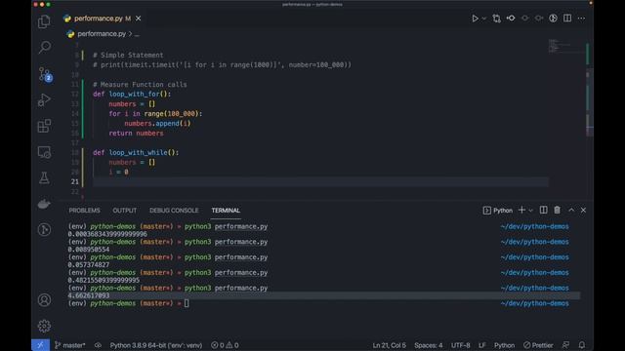The height and width of the screenshot is (351, 625).
Task: Click the editor minimap preview
Action: (566, 46)
